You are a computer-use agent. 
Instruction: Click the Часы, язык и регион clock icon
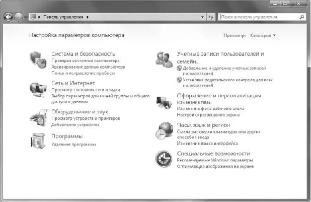coord(165,130)
